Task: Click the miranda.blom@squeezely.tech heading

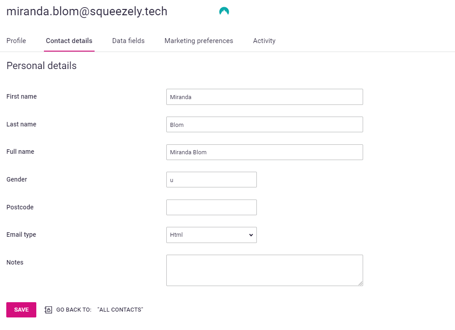Action: pos(87,11)
